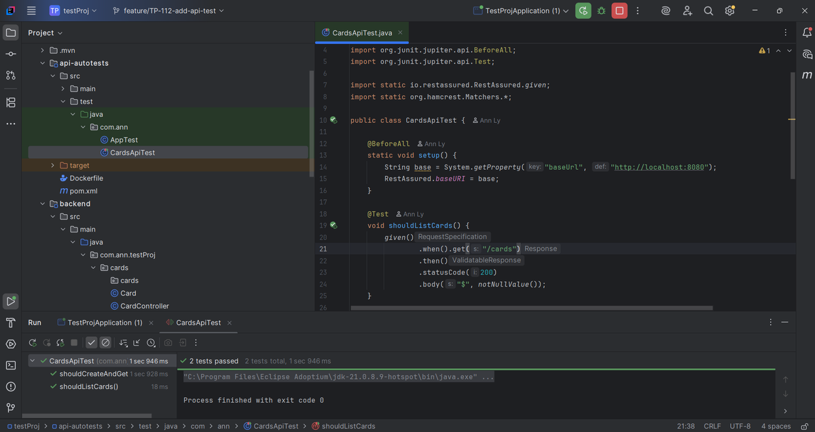The width and height of the screenshot is (815, 432).
Task: Open the Git branch feature/TP-112 dropdown
Action: pyautogui.click(x=168, y=11)
